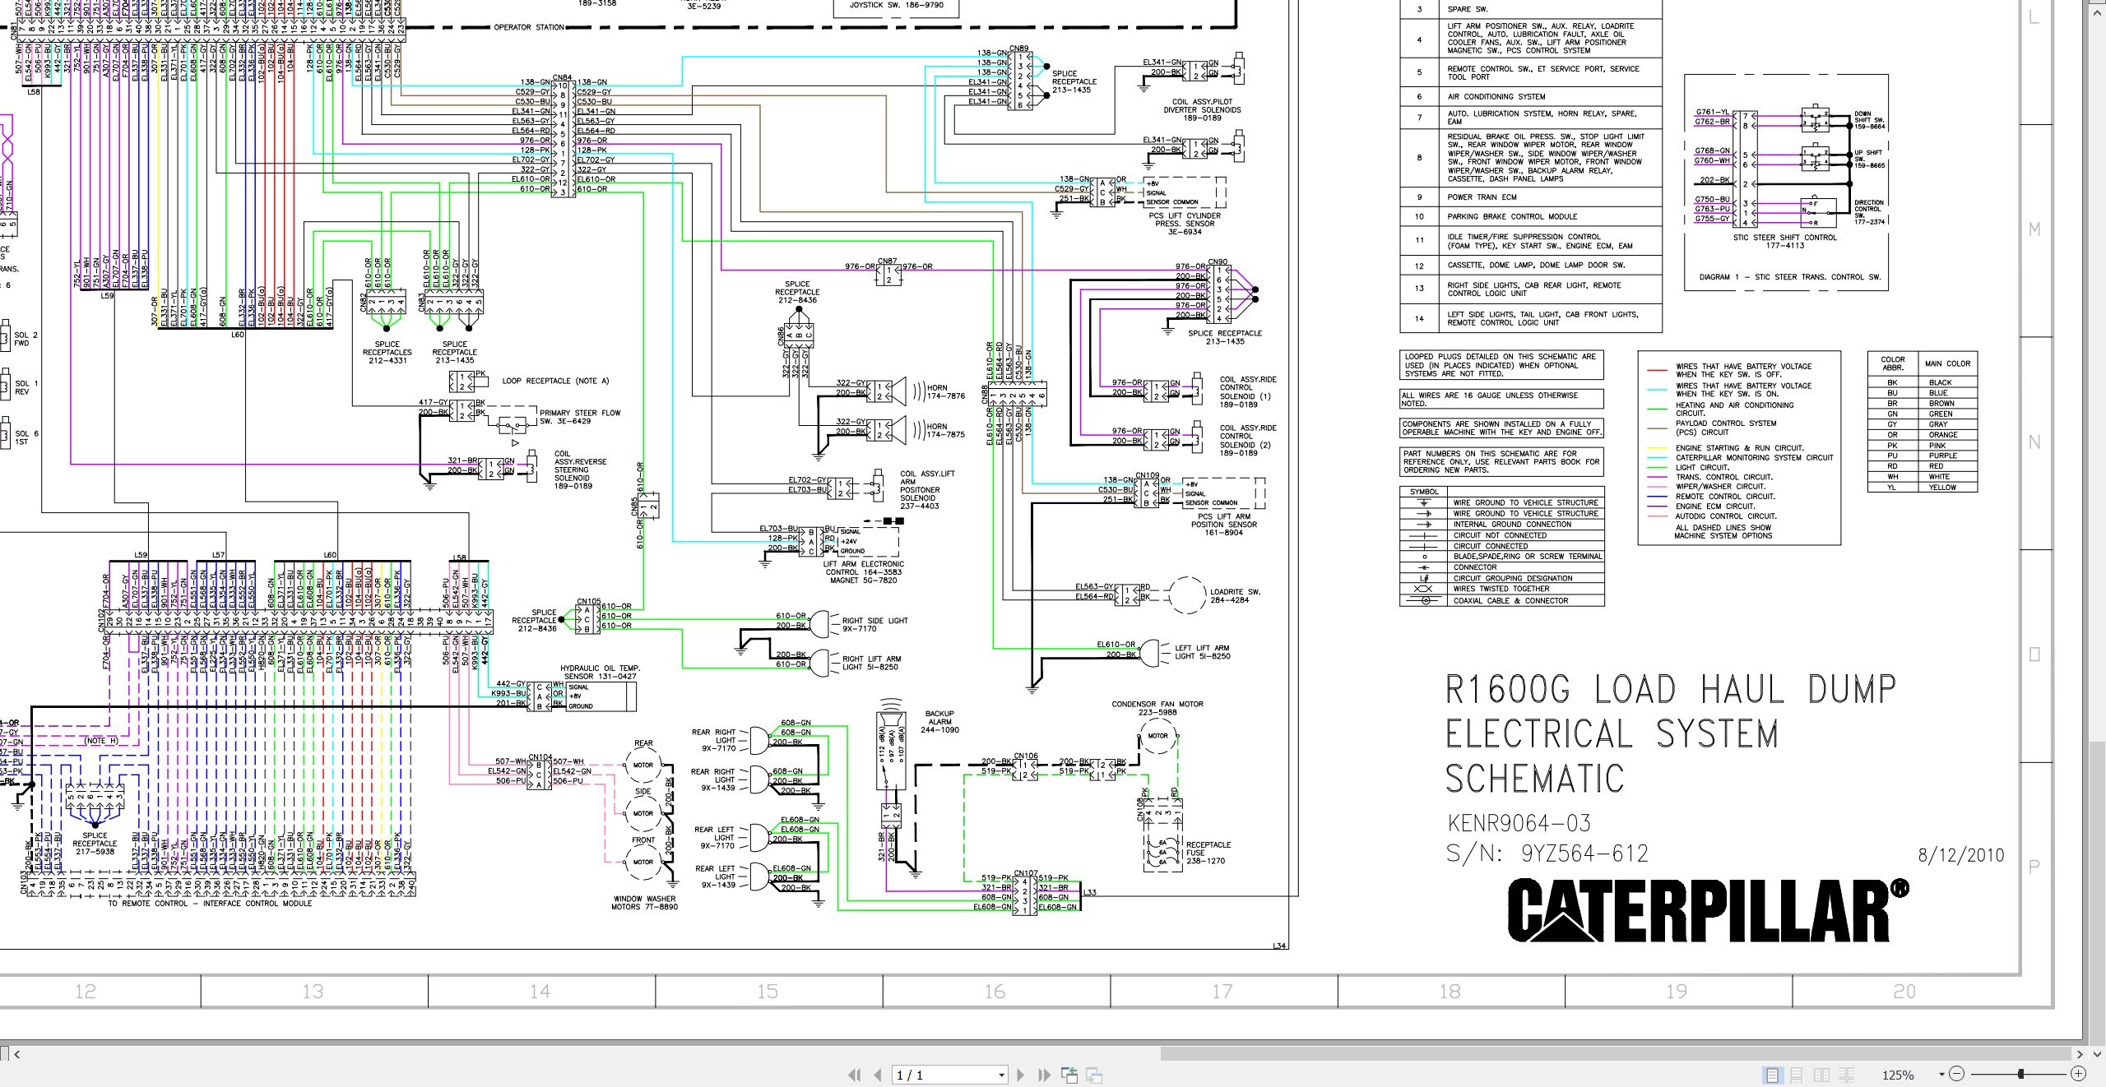2106x1087 pixels.
Task: Click the JOYSTICK SW. 186-9790 label
Action: pyautogui.click(x=896, y=5)
